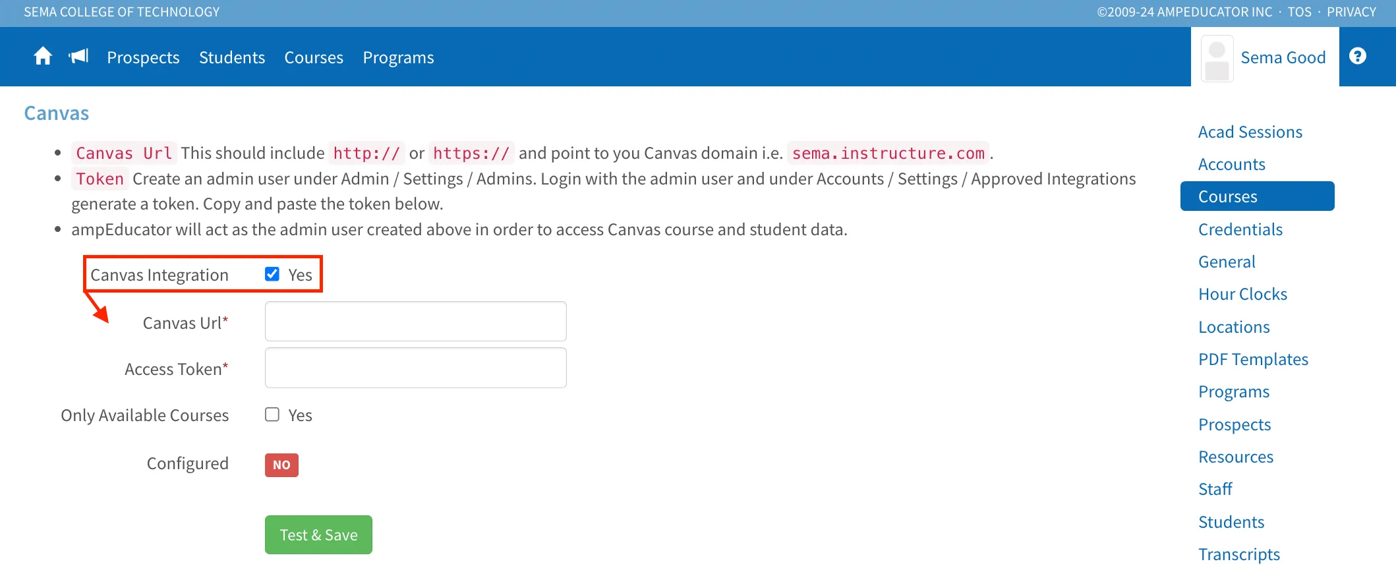
Task: Focus the Canvas Url input field
Action: [415, 322]
